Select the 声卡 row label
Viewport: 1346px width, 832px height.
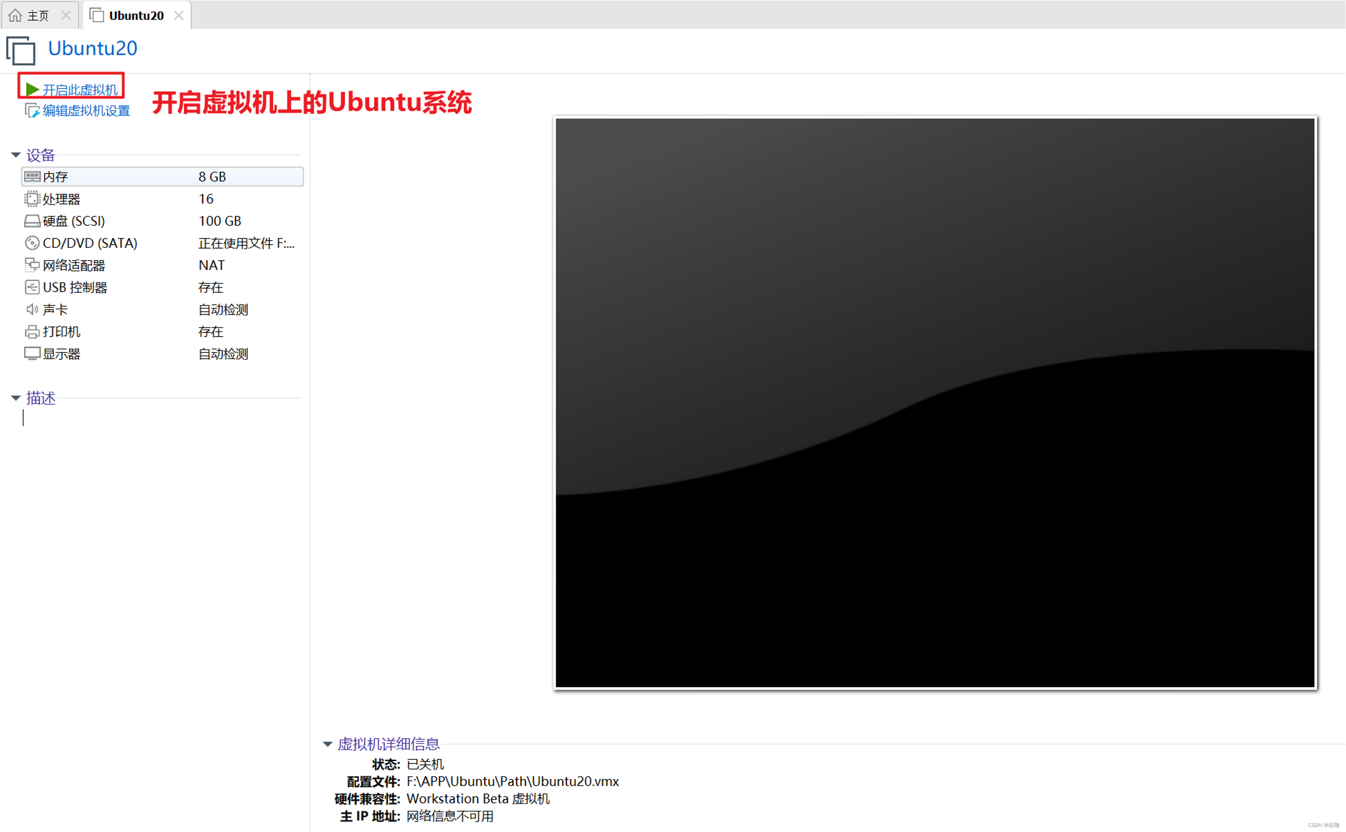click(x=56, y=310)
